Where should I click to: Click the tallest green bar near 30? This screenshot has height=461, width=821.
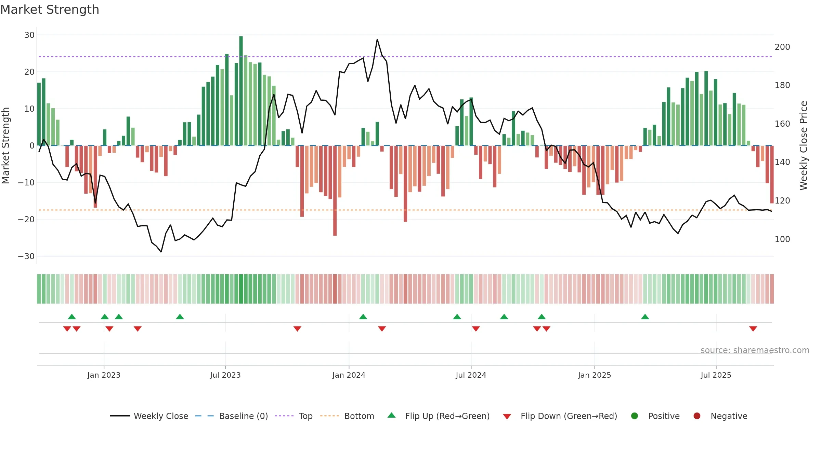click(241, 91)
